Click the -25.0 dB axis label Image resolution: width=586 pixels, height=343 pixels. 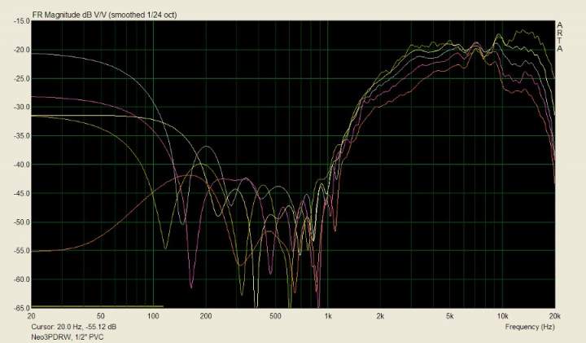pyautogui.click(x=22, y=78)
